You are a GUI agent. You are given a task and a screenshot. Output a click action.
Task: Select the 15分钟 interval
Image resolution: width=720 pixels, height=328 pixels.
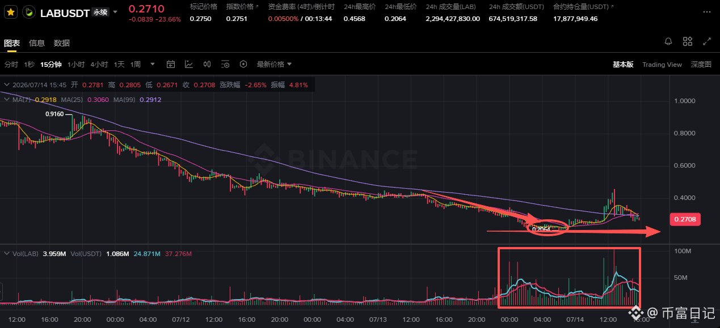pos(51,65)
